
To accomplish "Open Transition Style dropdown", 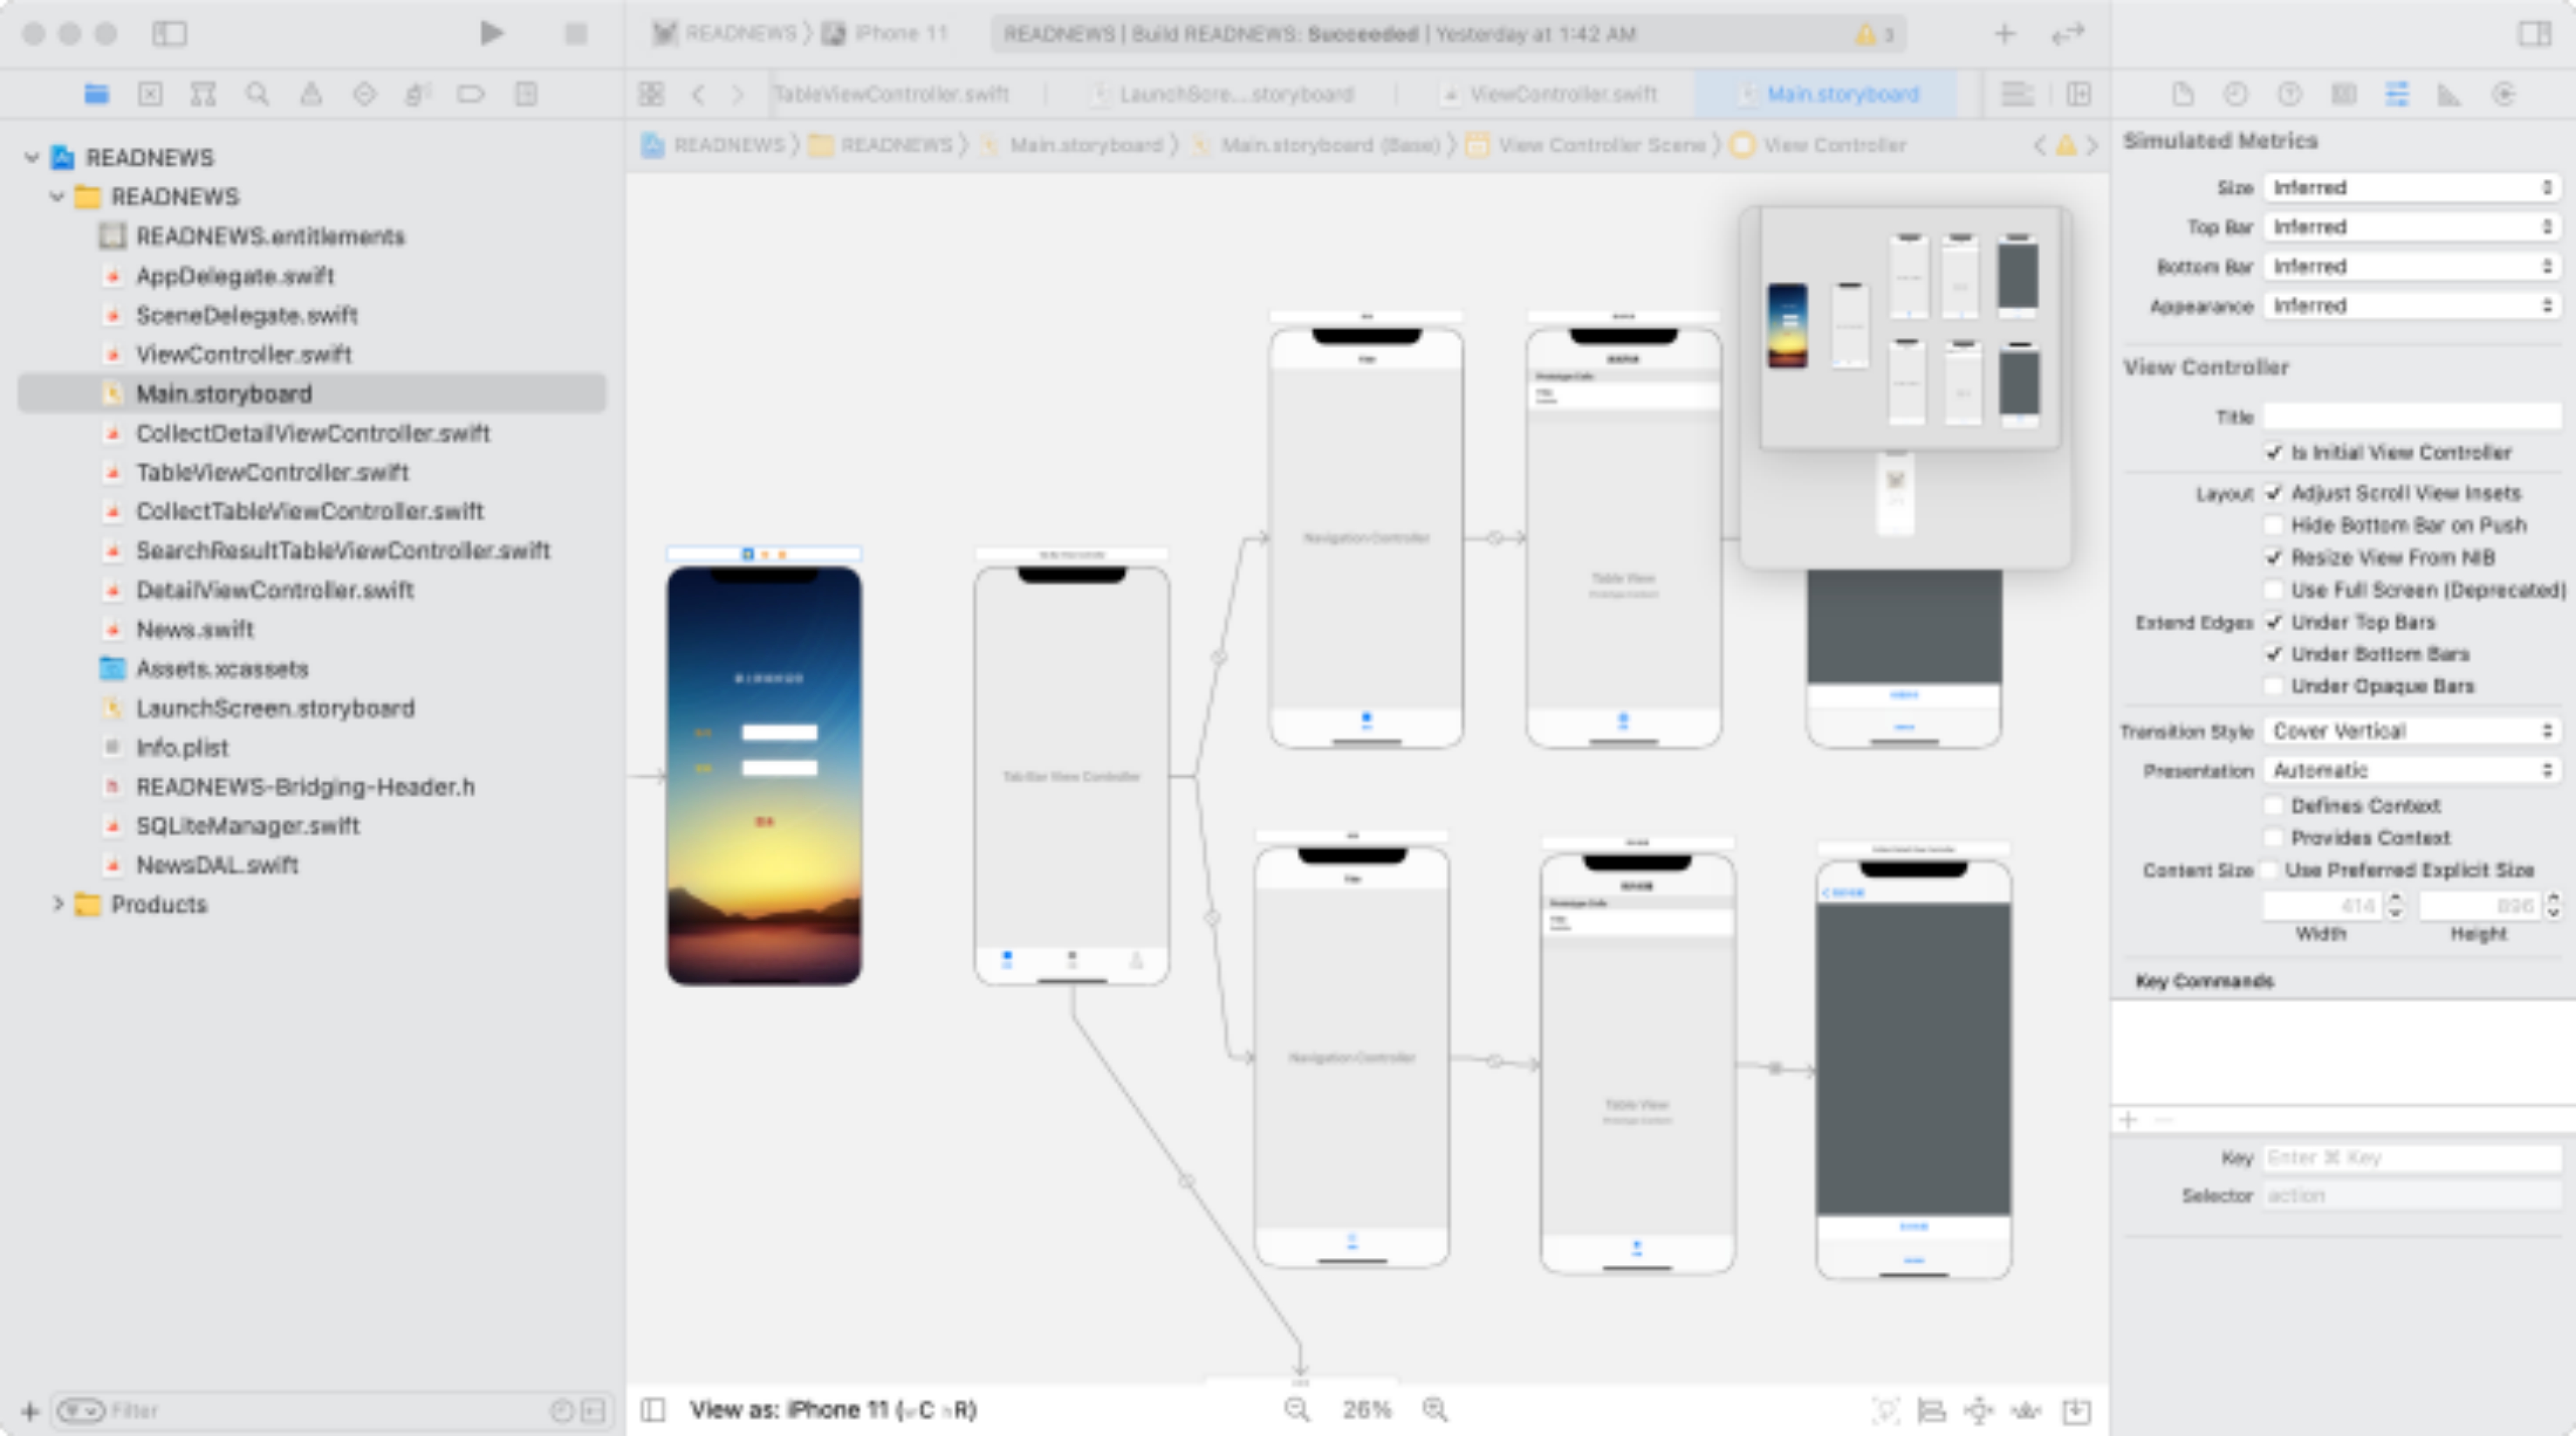I will (2411, 731).
